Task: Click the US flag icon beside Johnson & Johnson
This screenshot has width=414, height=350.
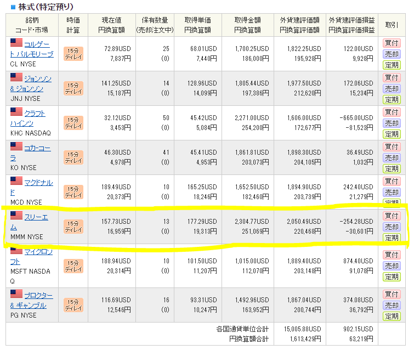Action: pos(16,78)
